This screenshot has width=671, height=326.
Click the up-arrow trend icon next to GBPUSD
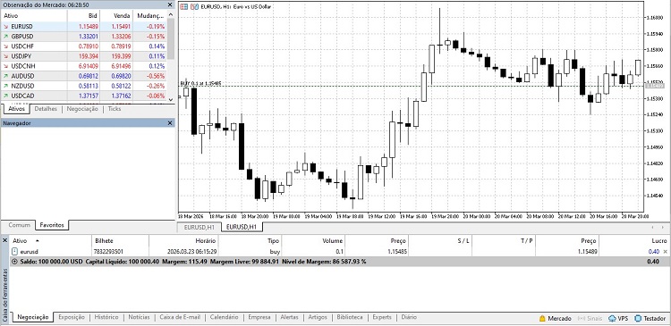tap(5, 37)
